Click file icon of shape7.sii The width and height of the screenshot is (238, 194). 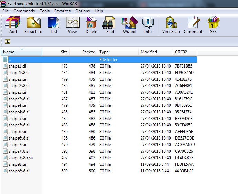[x=5, y=145]
